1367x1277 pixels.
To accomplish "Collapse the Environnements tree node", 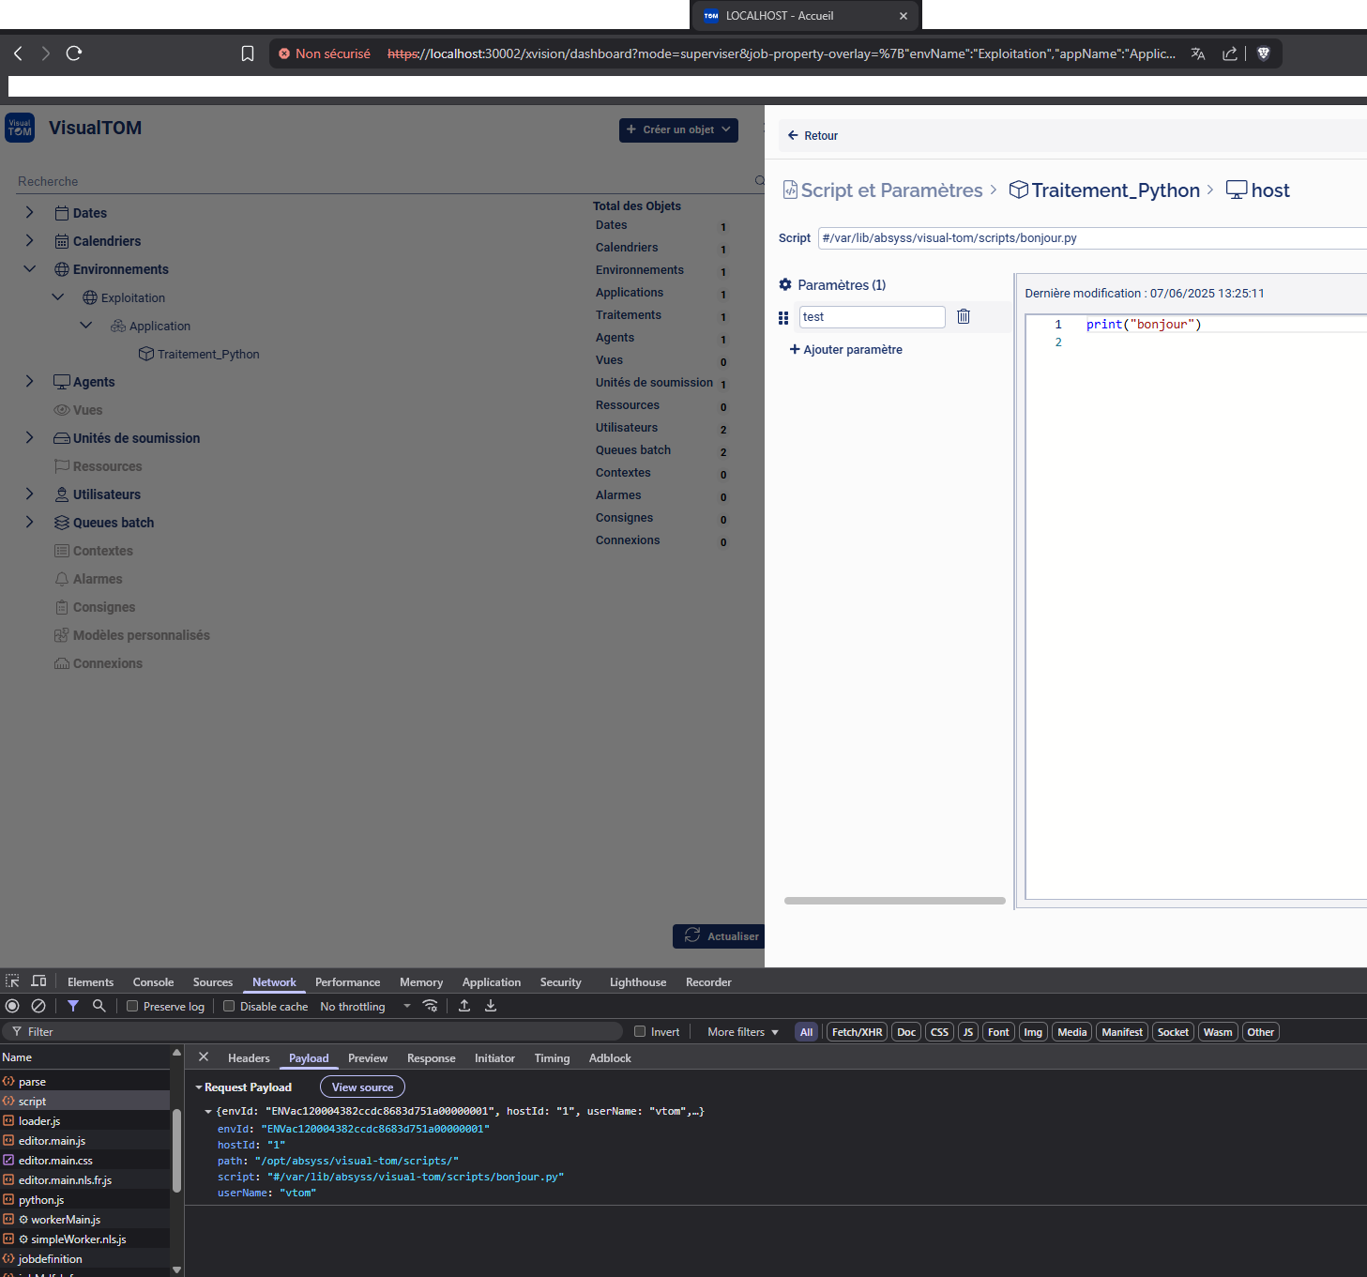I will 29,269.
